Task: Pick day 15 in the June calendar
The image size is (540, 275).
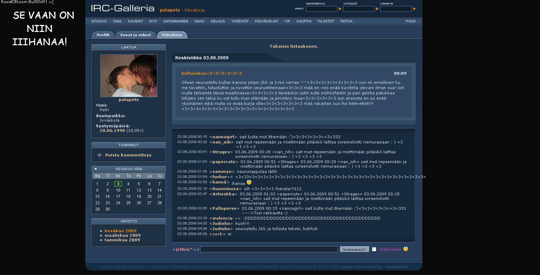Action: [97, 196]
